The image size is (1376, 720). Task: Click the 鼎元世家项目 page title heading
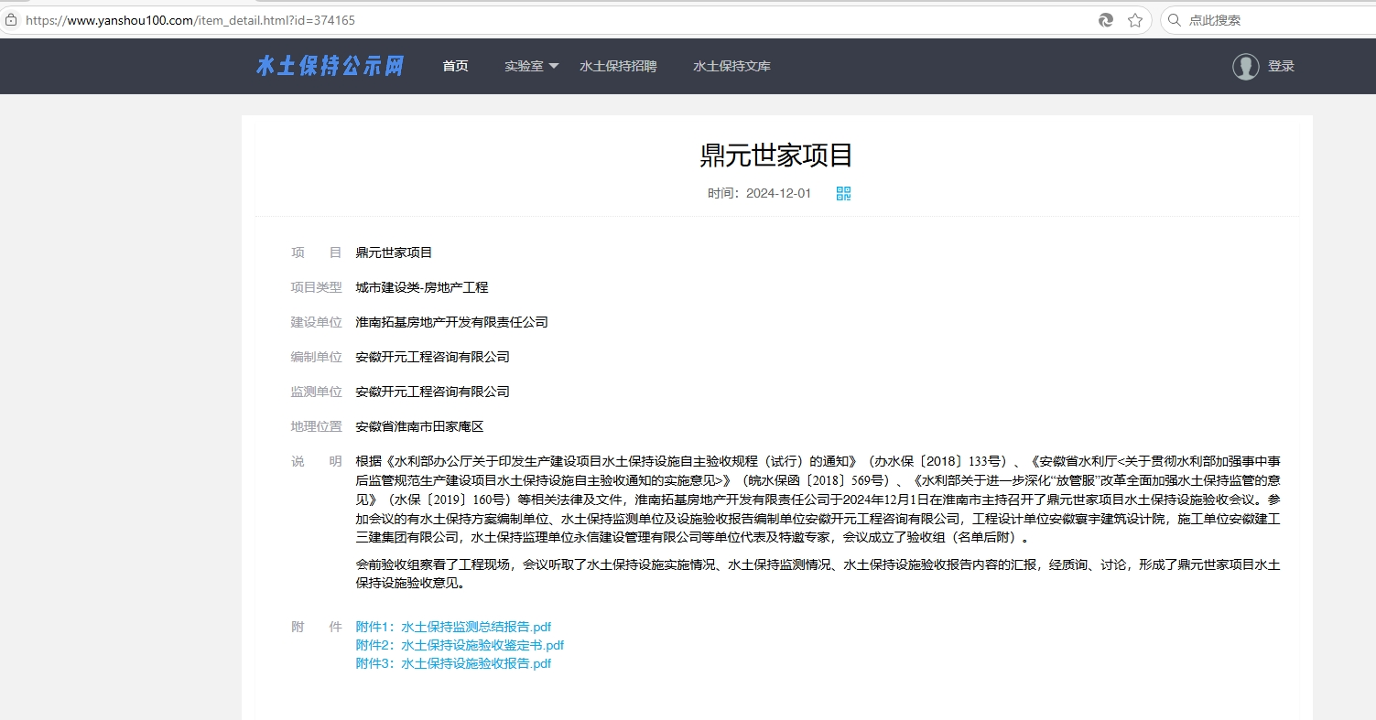point(776,156)
